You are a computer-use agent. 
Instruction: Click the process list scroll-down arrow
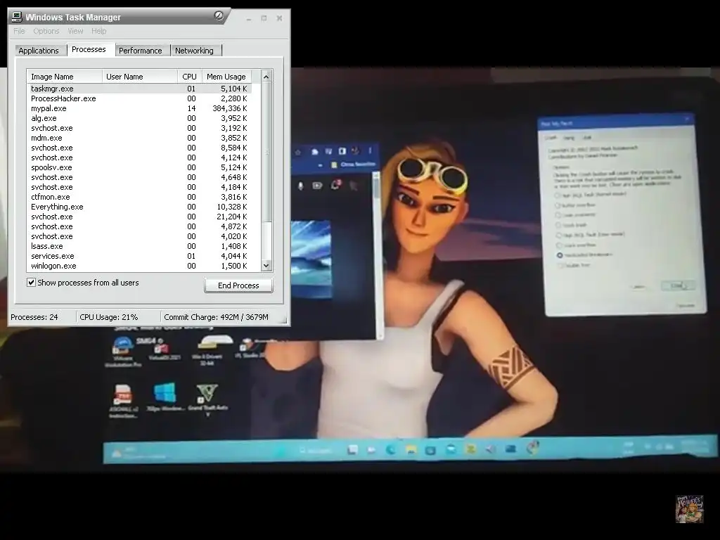click(266, 265)
